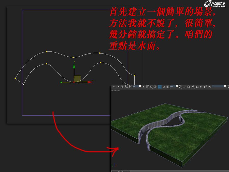Pick the Select and Scale tool
This screenshot has height=172, width=229.
167,87
